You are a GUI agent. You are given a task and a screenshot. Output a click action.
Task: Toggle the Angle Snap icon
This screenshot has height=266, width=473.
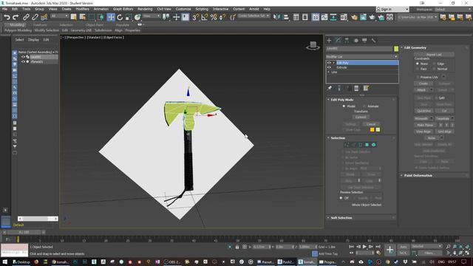pyautogui.click(x=204, y=17)
